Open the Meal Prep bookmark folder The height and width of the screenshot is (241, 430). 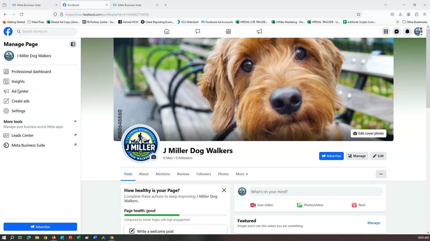pos(36,22)
